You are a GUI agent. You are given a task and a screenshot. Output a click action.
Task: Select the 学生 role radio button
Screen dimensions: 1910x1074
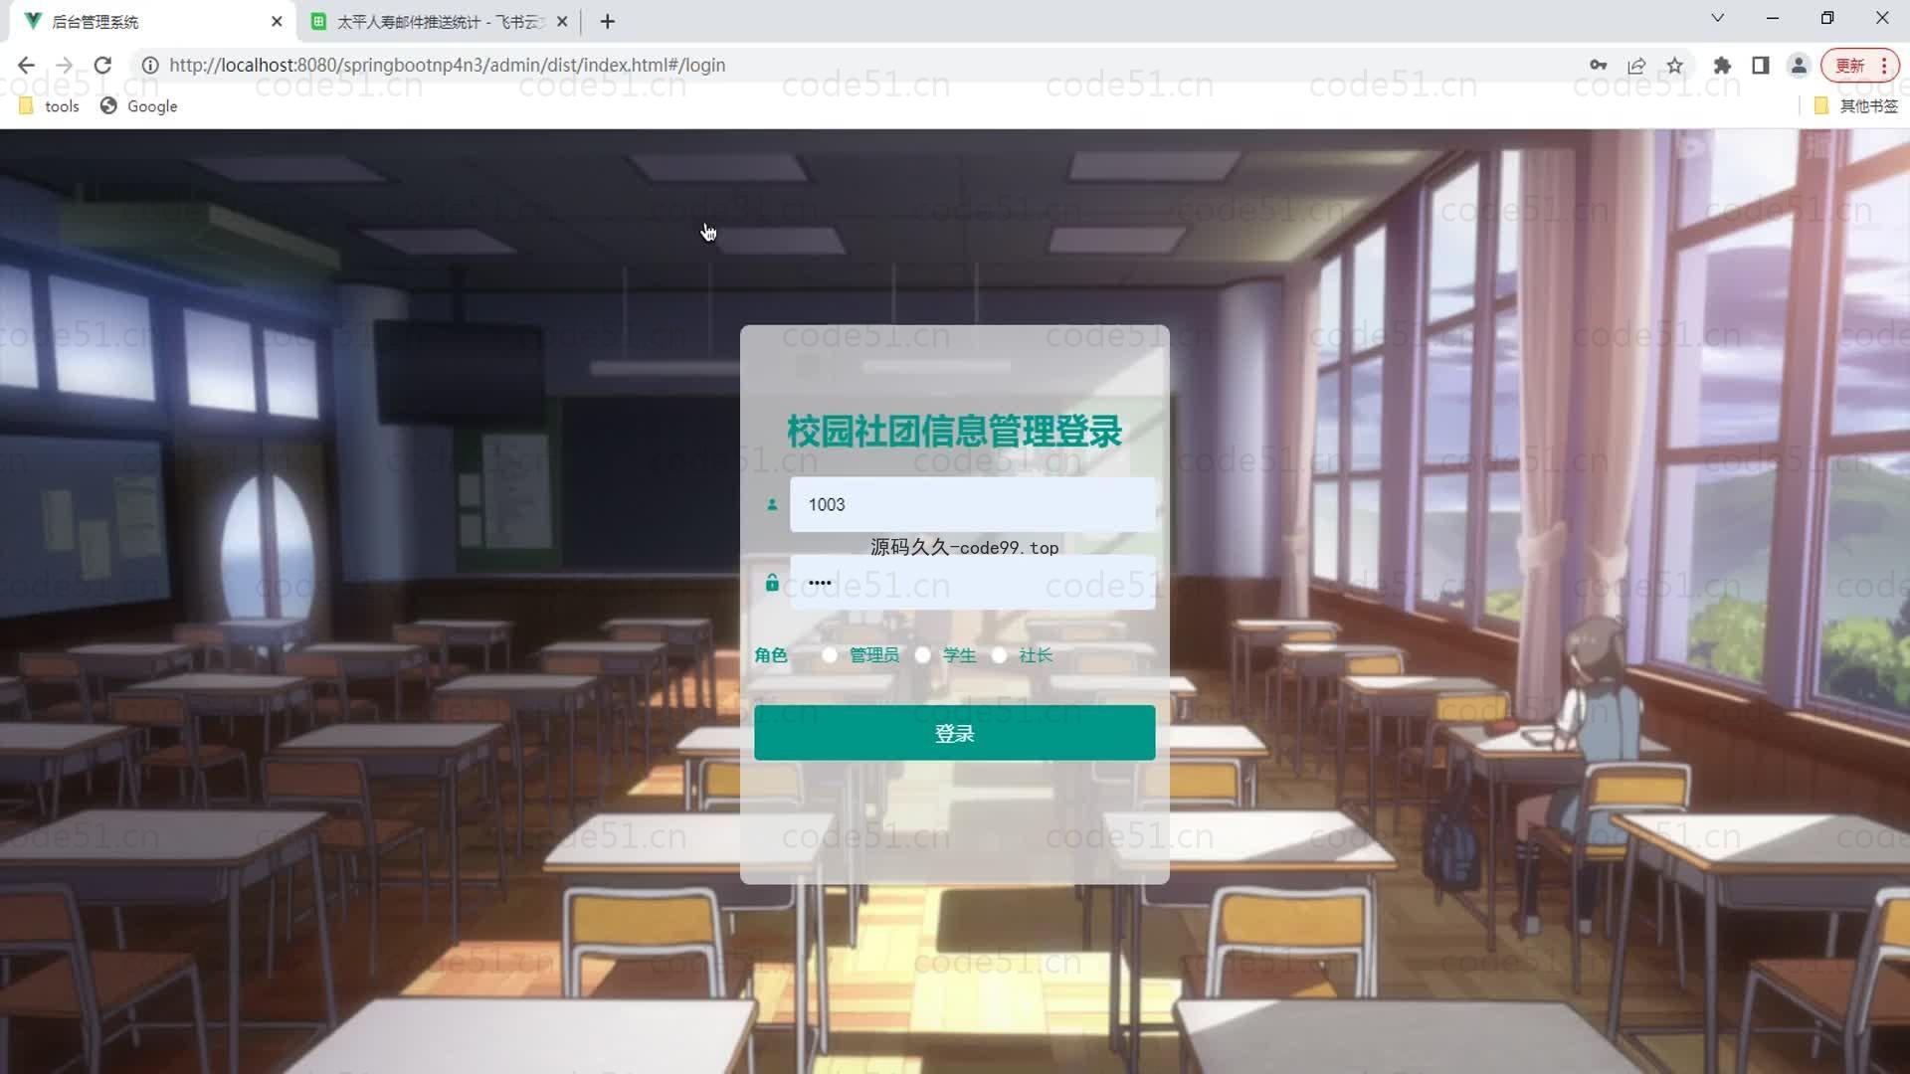pos(923,655)
